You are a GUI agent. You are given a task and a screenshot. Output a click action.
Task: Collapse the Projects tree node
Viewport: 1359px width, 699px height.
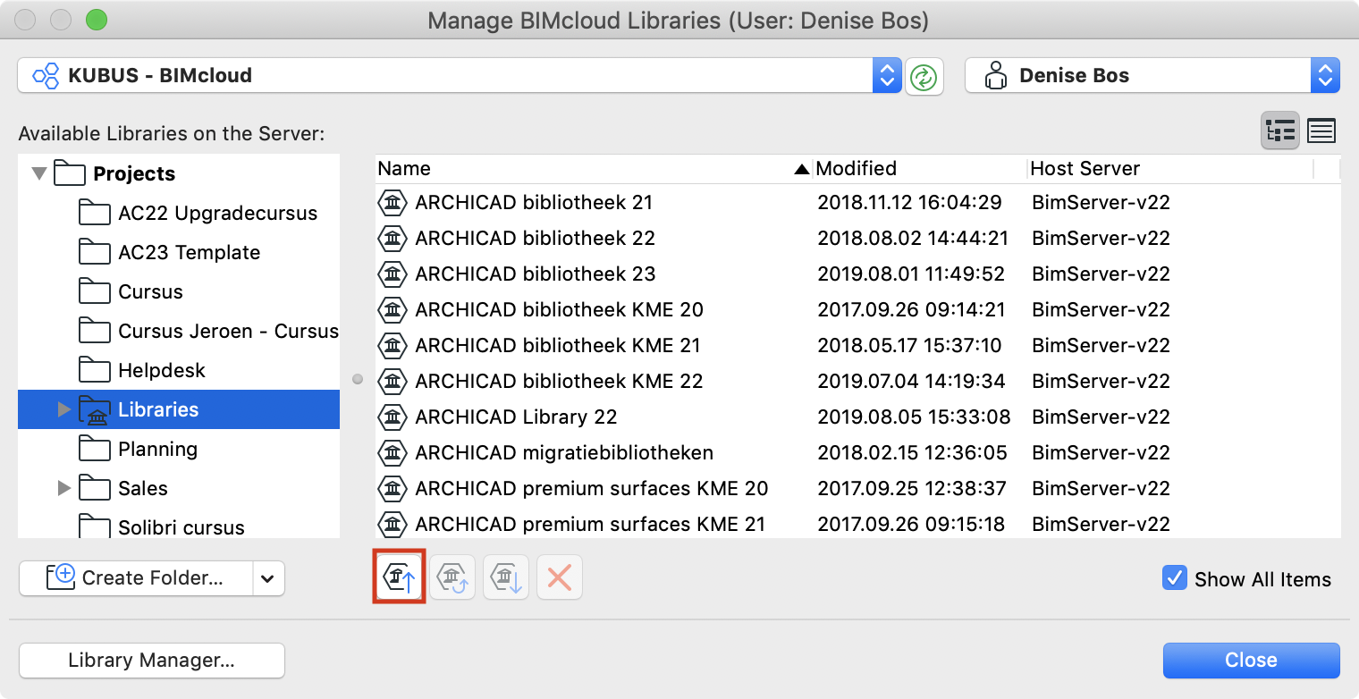click(38, 173)
